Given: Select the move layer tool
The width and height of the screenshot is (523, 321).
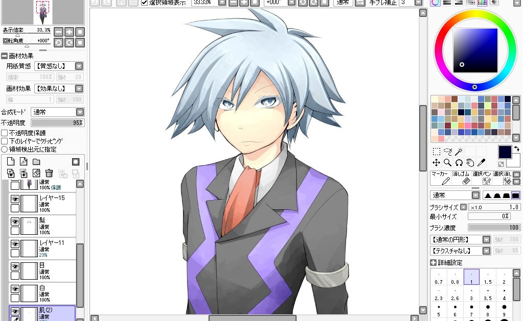Looking at the screenshot, I should click(x=436, y=163).
